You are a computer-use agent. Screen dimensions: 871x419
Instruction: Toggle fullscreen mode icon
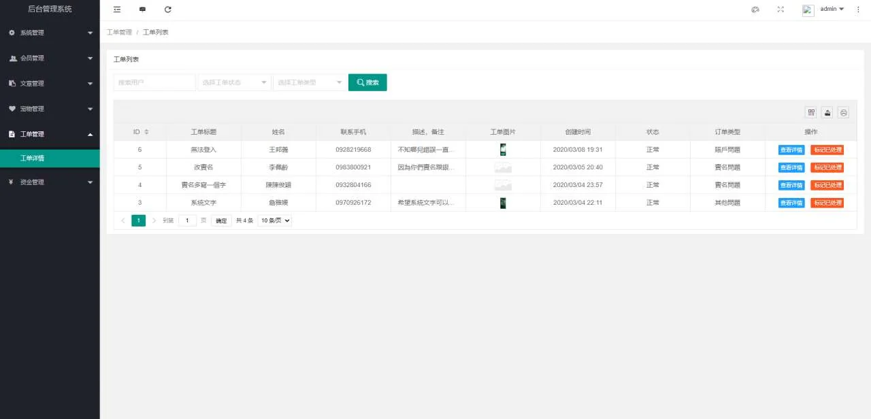tap(780, 10)
